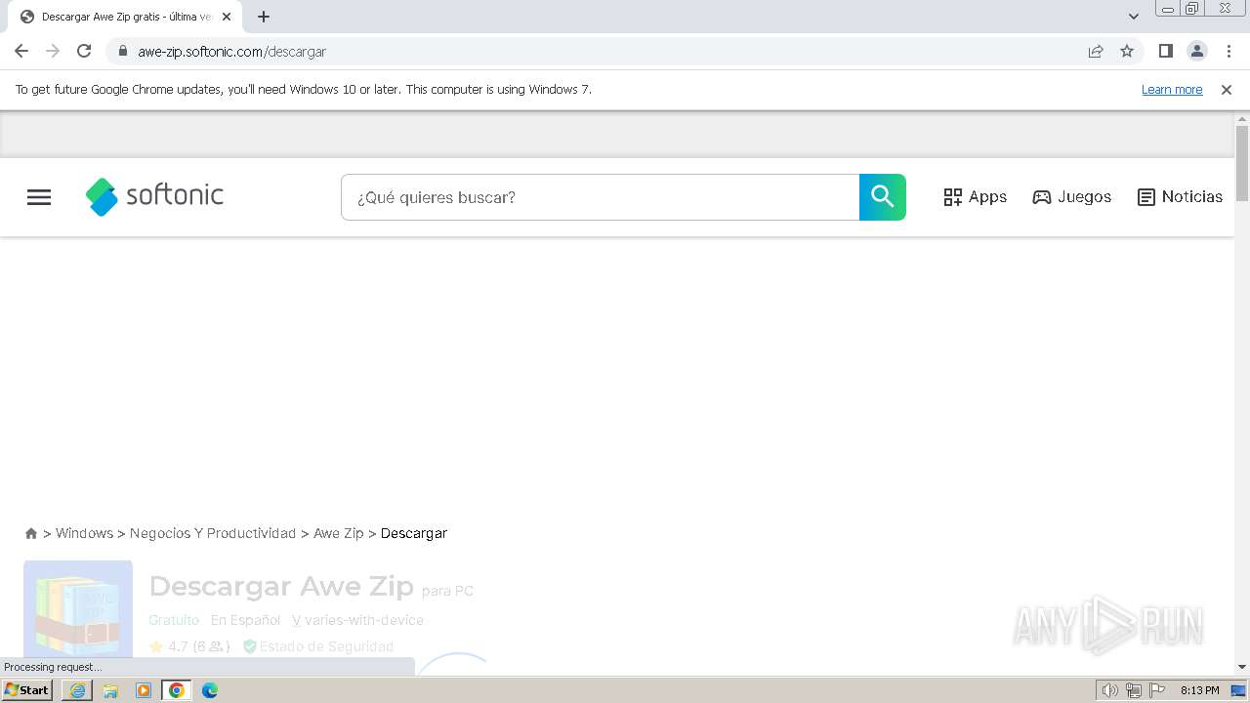This screenshot has width=1250, height=703.
Task: Open the Noticias section
Action: tap(1180, 197)
